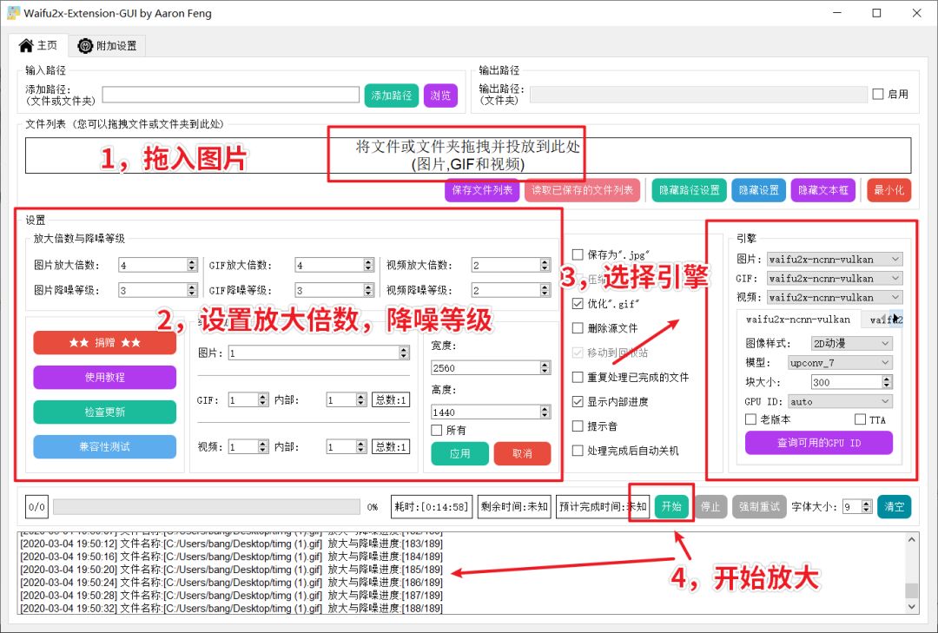The height and width of the screenshot is (633, 938).
Task: Open the GPU ID auto dropdown
Action: point(840,401)
